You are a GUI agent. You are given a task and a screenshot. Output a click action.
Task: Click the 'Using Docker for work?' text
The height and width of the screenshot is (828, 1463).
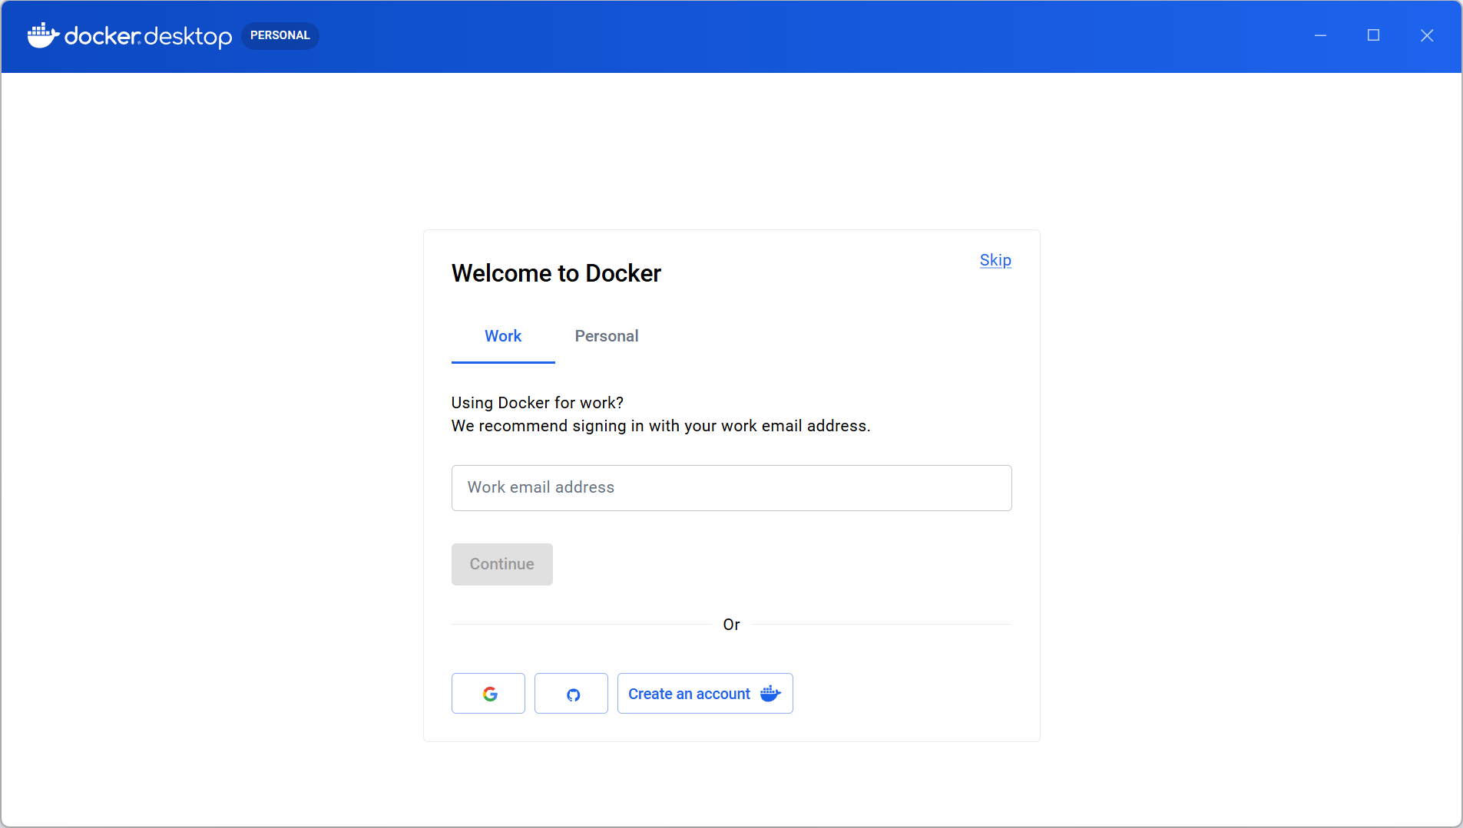[x=538, y=403]
